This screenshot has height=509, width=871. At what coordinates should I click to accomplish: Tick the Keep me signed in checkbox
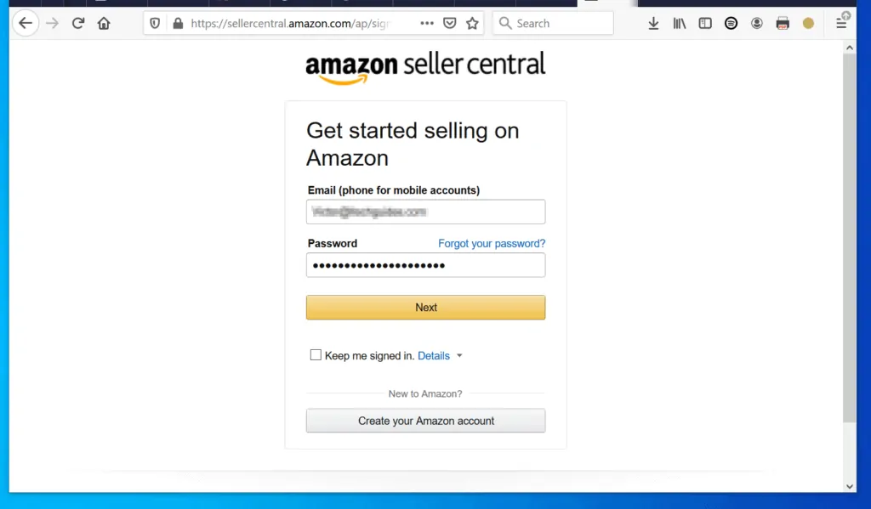coord(316,354)
